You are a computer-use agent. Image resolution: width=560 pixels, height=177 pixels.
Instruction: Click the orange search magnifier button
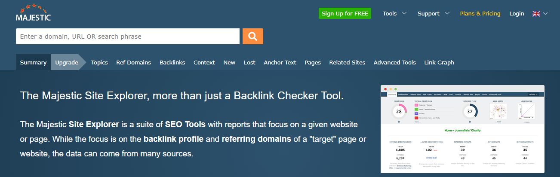(253, 37)
